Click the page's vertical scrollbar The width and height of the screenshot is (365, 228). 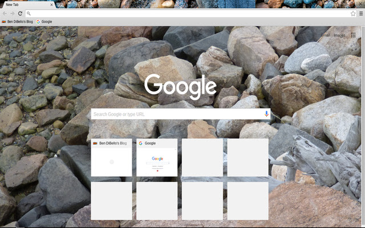pyautogui.click(x=363, y=127)
